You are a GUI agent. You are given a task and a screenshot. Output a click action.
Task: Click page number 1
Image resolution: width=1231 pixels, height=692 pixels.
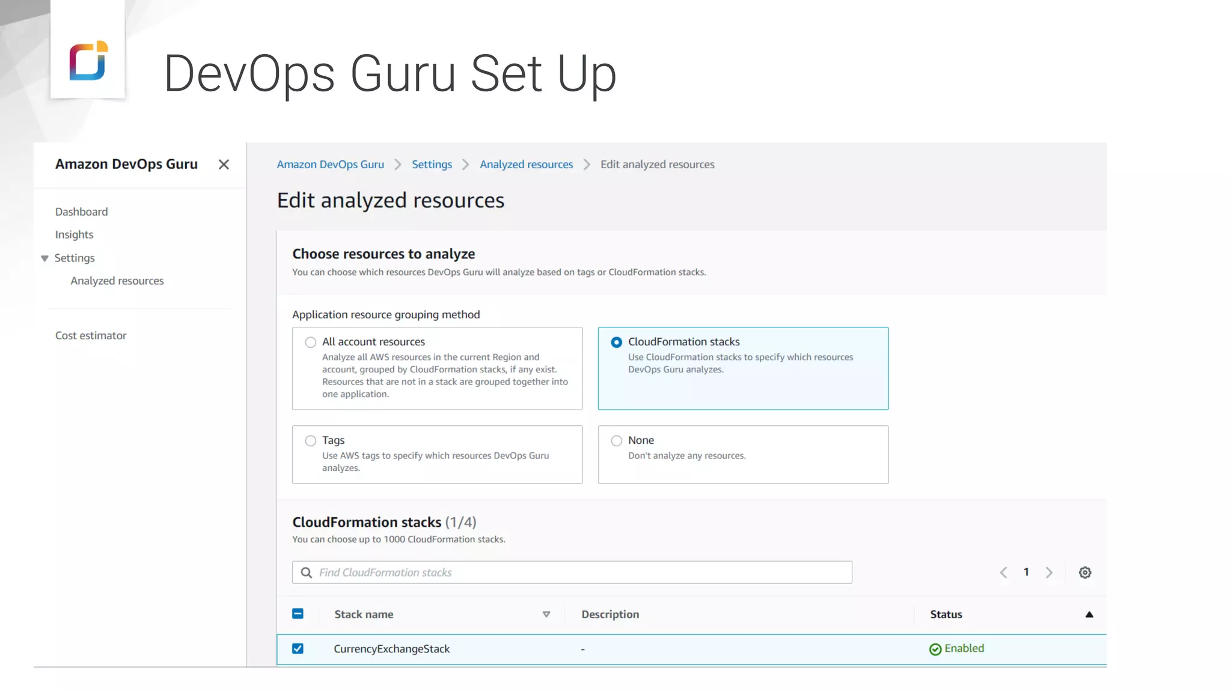[x=1026, y=572]
